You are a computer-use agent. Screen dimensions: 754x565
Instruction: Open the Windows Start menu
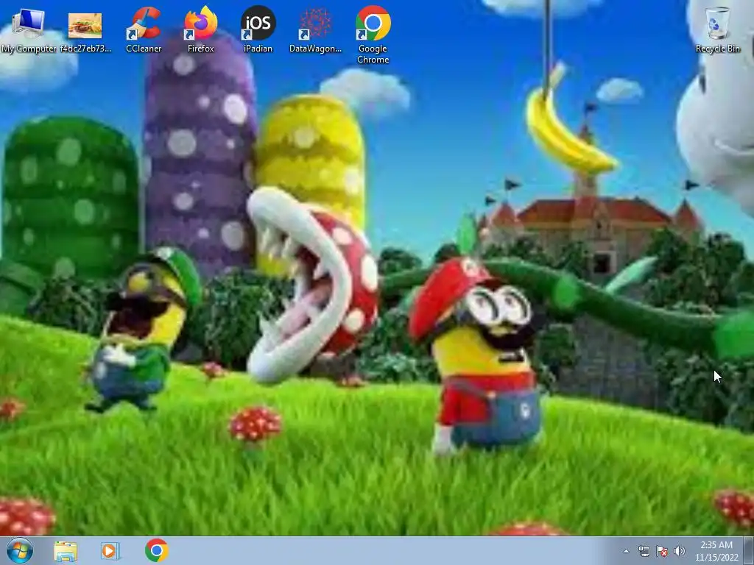click(20, 550)
